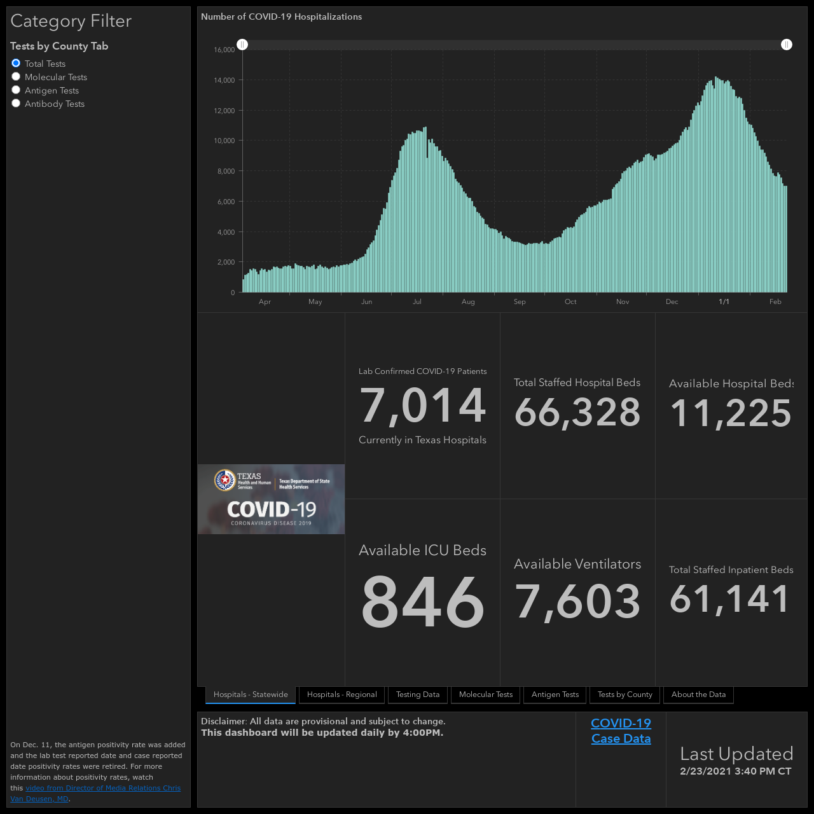Screen dimensions: 814x814
Task: Open the Tests by County tab
Action: click(625, 694)
